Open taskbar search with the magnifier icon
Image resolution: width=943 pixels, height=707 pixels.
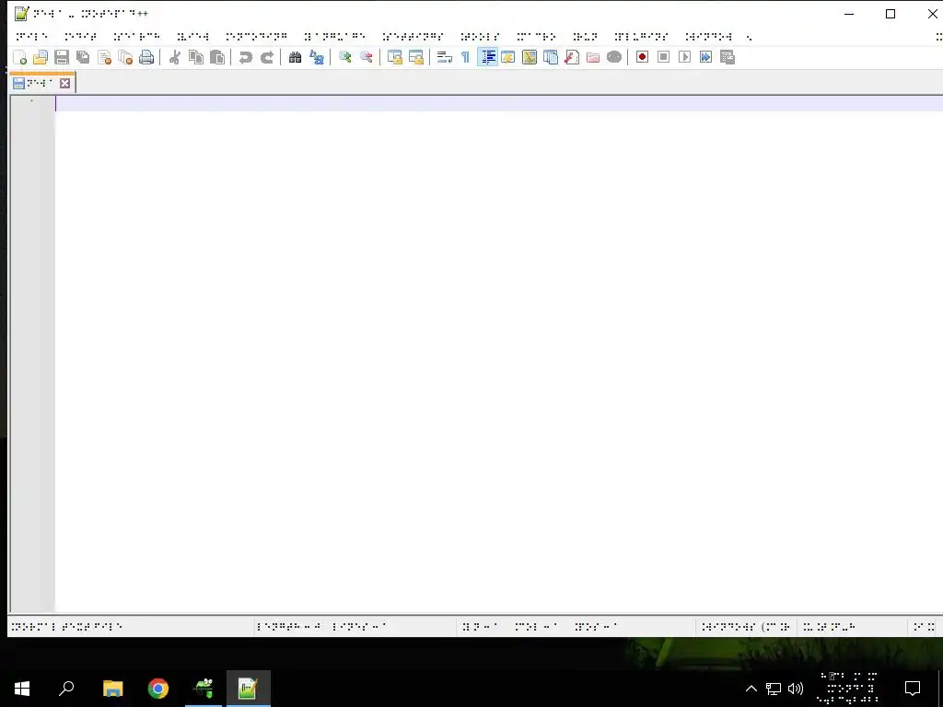coord(66,689)
